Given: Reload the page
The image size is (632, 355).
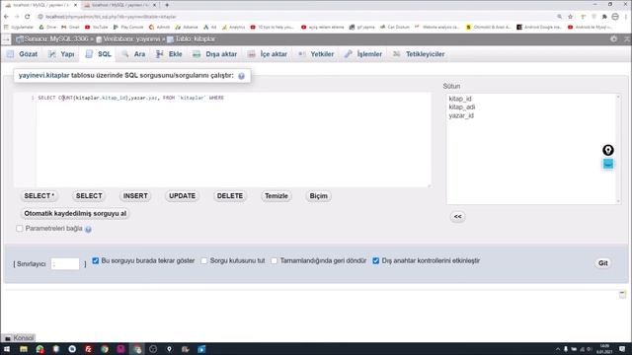Looking at the screenshot, I should pos(27,17).
